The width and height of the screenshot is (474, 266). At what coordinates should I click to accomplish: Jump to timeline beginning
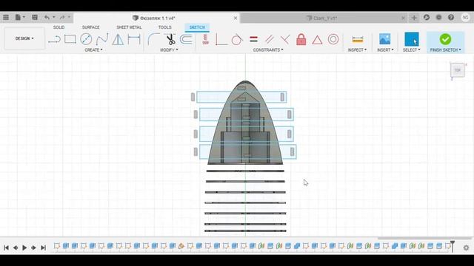[x=6, y=248]
